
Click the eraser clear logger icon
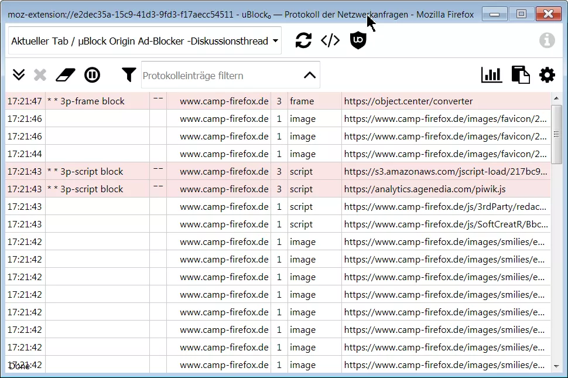[x=66, y=75]
